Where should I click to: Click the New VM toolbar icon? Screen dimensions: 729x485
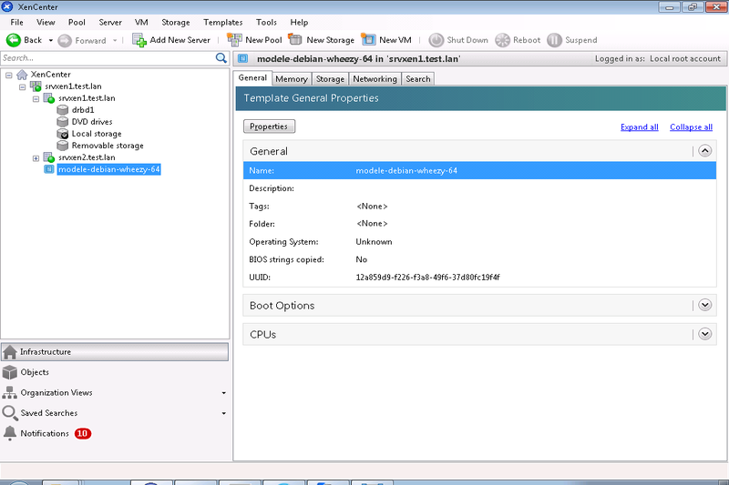click(368, 39)
